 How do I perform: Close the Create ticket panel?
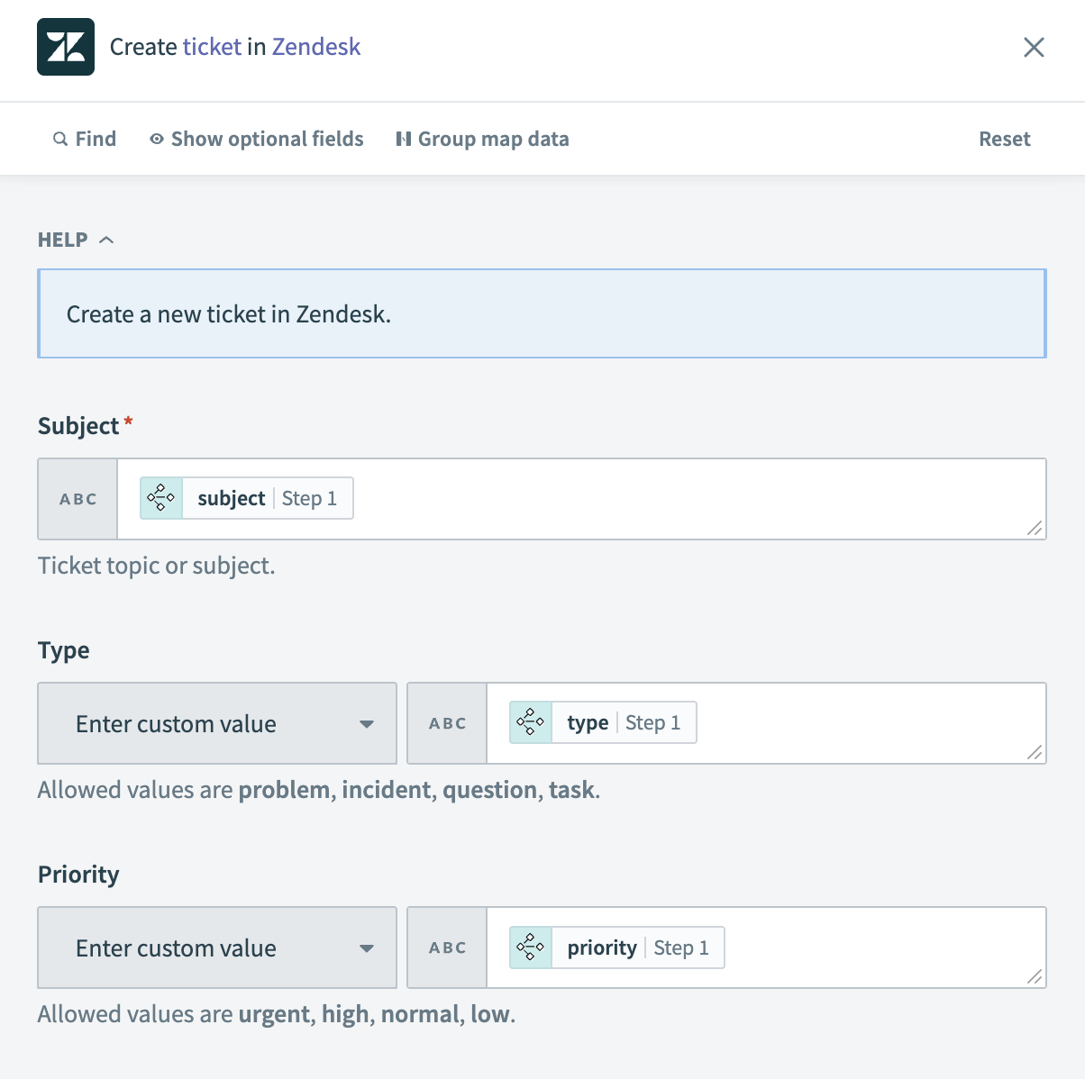click(x=1034, y=47)
